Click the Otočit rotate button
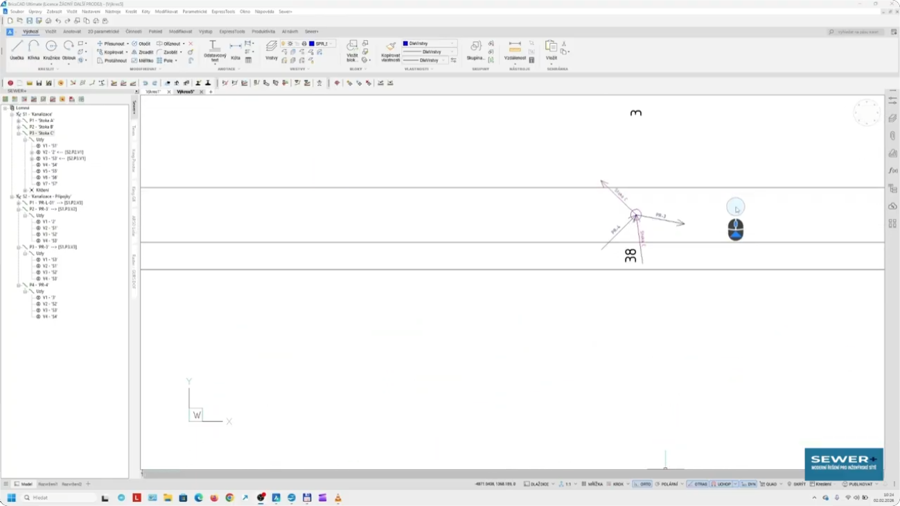Screen dimensions: 900x506 141,44
